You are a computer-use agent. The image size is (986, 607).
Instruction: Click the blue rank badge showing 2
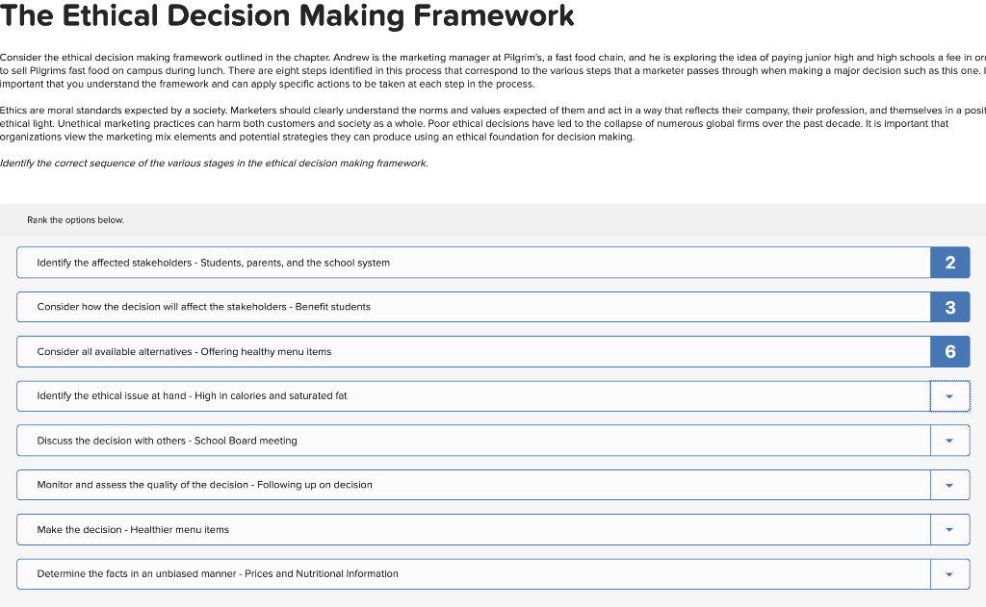pos(949,262)
